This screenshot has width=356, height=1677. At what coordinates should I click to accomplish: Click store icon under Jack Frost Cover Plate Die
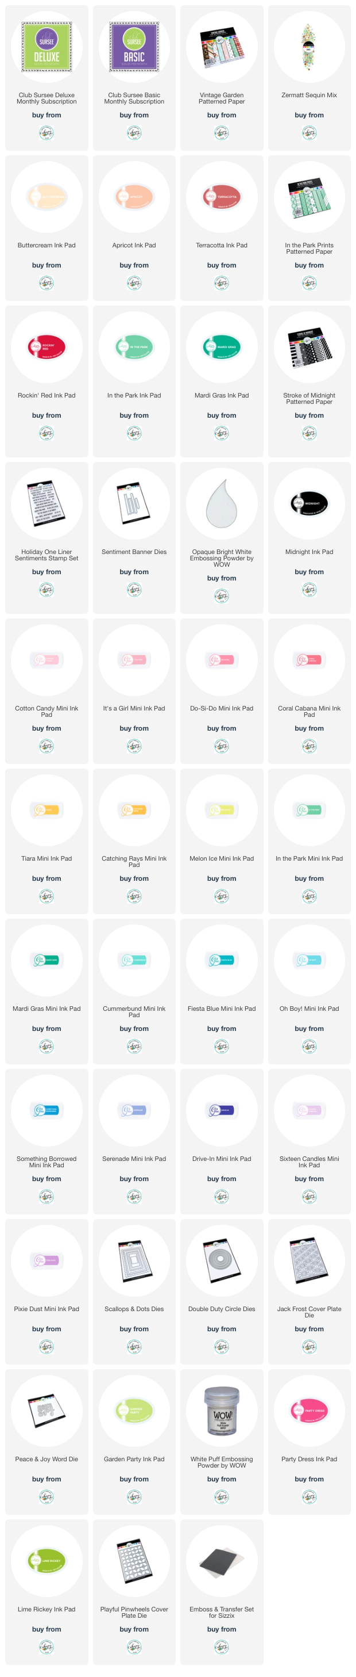tap(309, 1347)
